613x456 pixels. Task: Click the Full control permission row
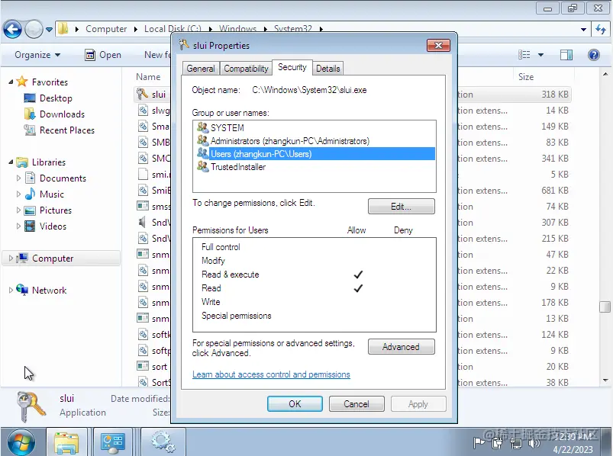(x=315, y=247)
